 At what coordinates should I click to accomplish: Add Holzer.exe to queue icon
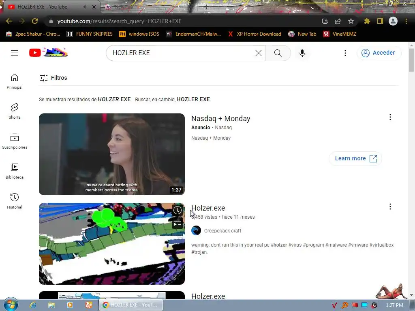[178, 224]
